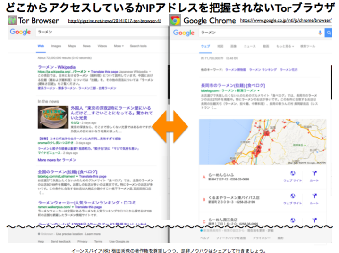Image resolution: width=339 pixels, height=253 pixels.
Task: Expand the tabelog.com/rstLst/ramen URL dropdown arrow
Action: pos(77,176)
